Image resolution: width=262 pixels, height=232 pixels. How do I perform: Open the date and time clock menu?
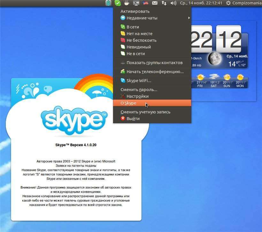(x=201, y=3)
